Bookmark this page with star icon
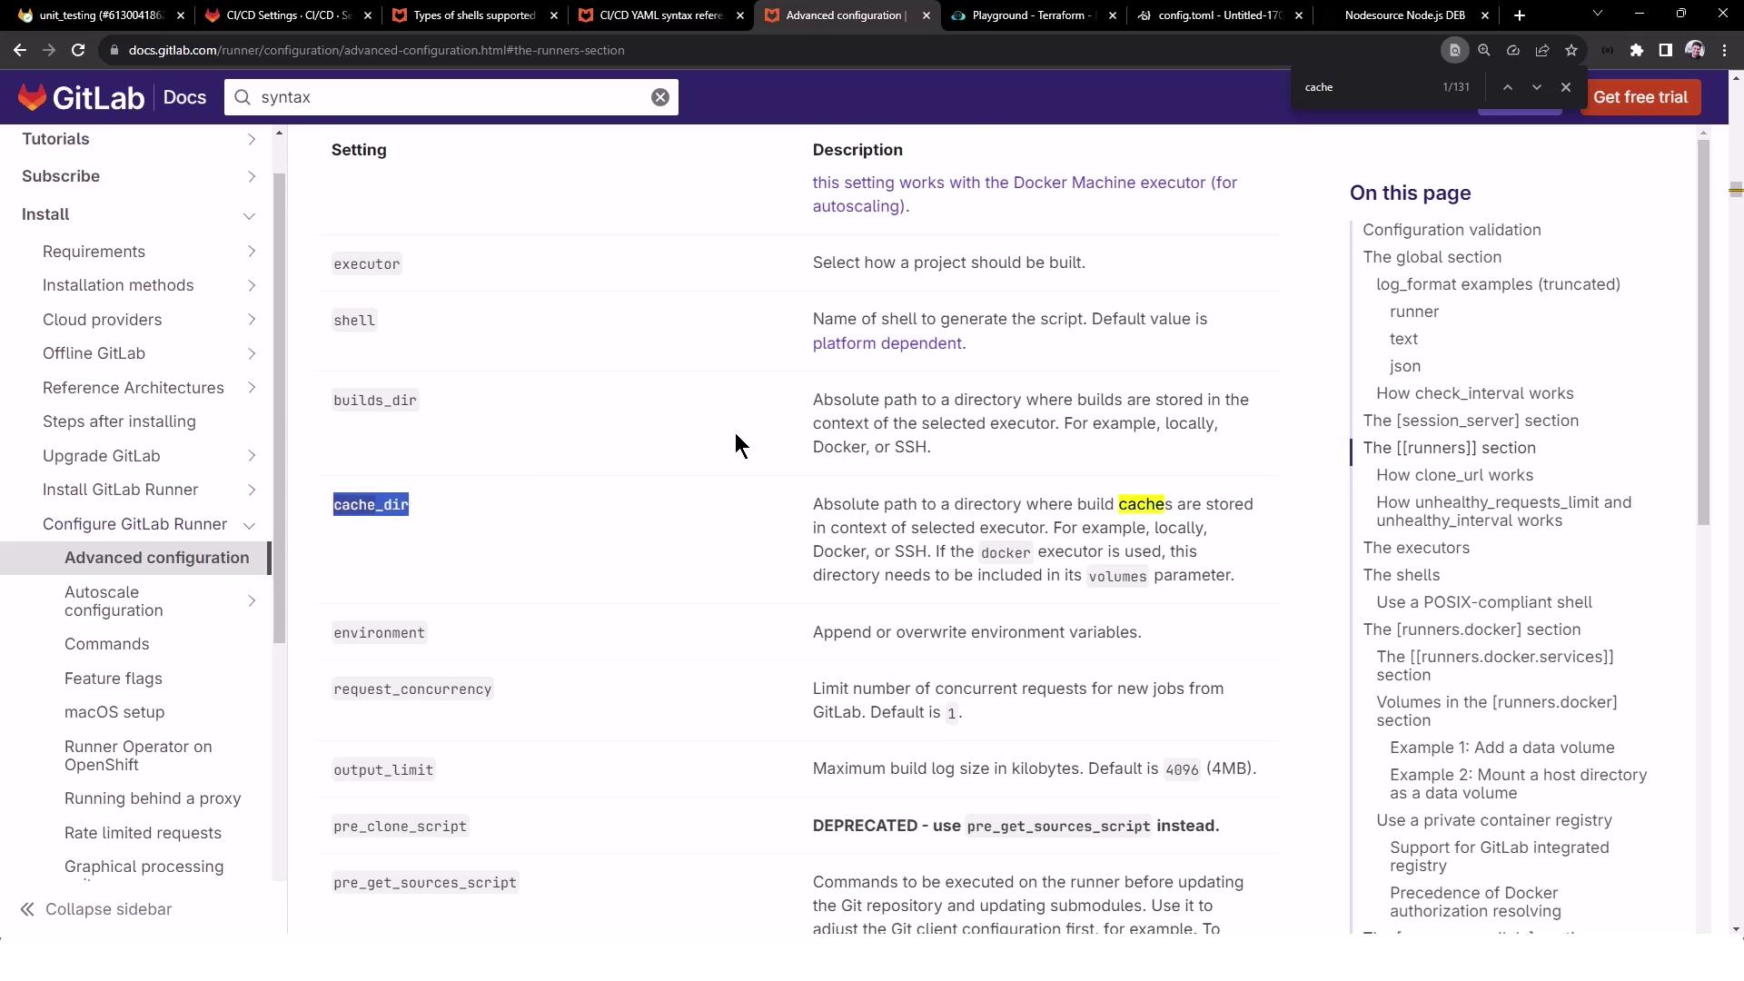This screenshot has width=1744, height=981. point(1571,51)
